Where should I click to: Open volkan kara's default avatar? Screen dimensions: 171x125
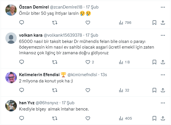pyautogui.click(x=11, y=38)
